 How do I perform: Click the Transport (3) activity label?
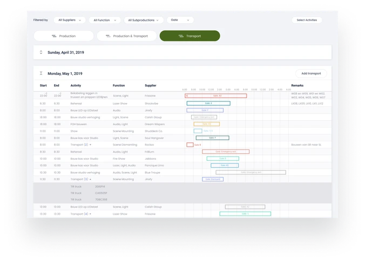(79, 180)
